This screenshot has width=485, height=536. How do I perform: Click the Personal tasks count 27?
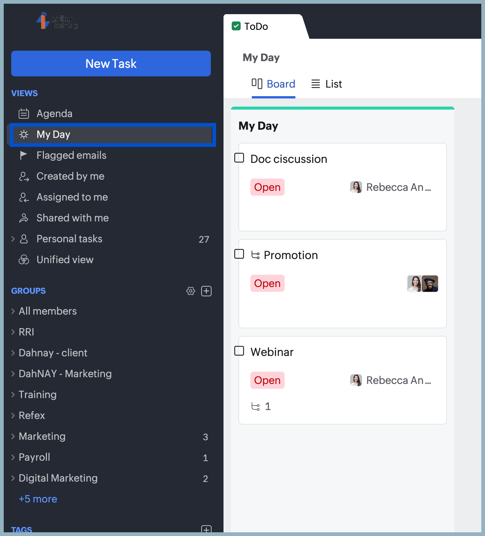(x=204, y=239)
